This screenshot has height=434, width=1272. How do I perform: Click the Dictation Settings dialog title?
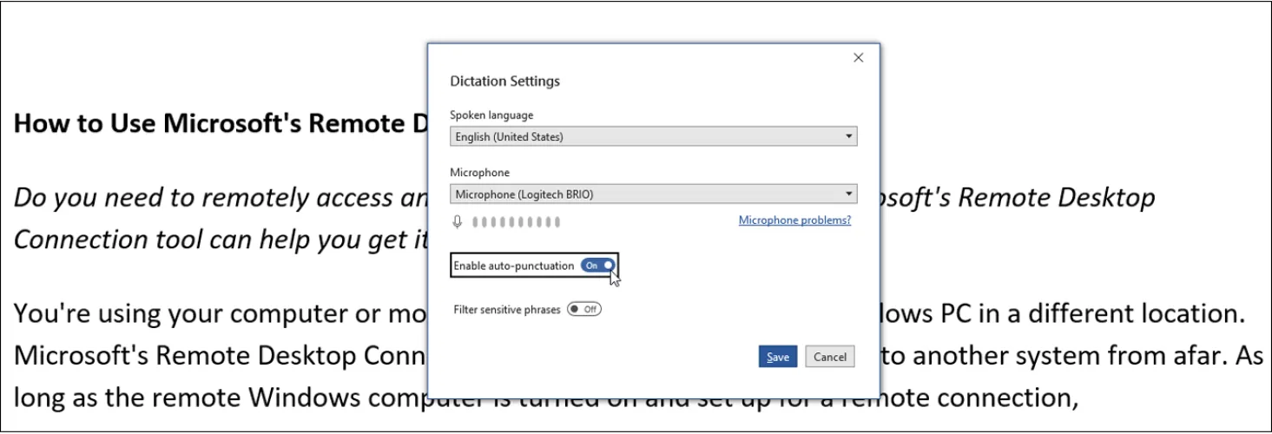click(x=504, y=82)
